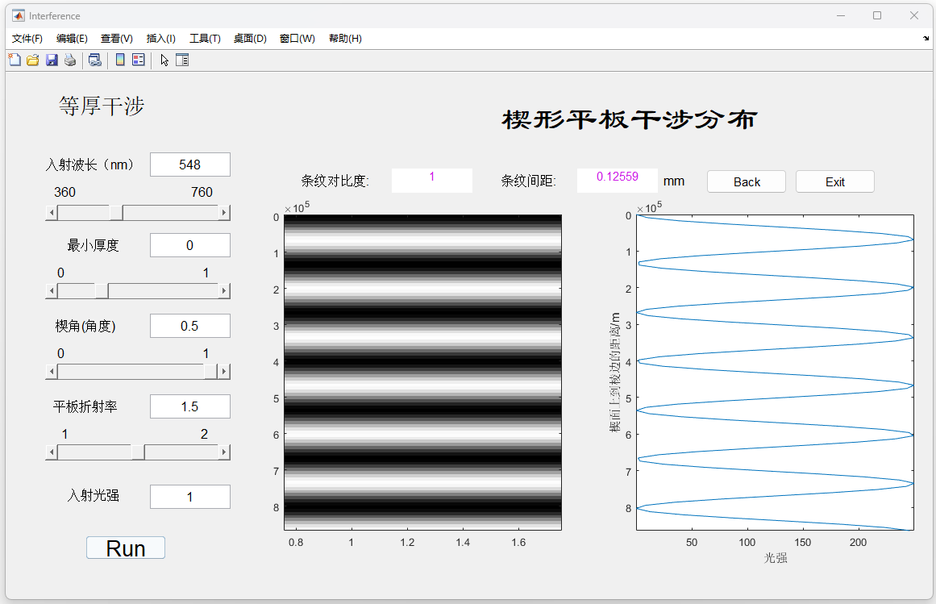Click the 最小厚度 value field
Viewport: 936px width, 604px height.
point(190,245)
